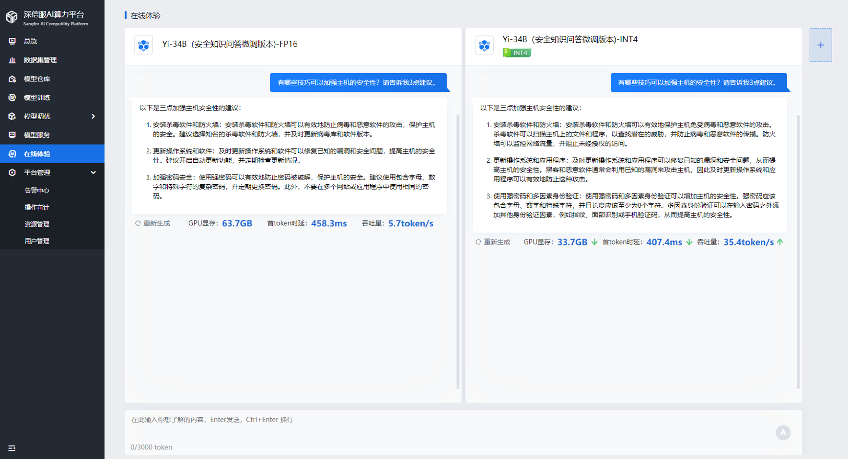Viewport: 848px width, 459px height.
Task: Expand the 模型调优 submenu arrow
Action: [93, 116]
